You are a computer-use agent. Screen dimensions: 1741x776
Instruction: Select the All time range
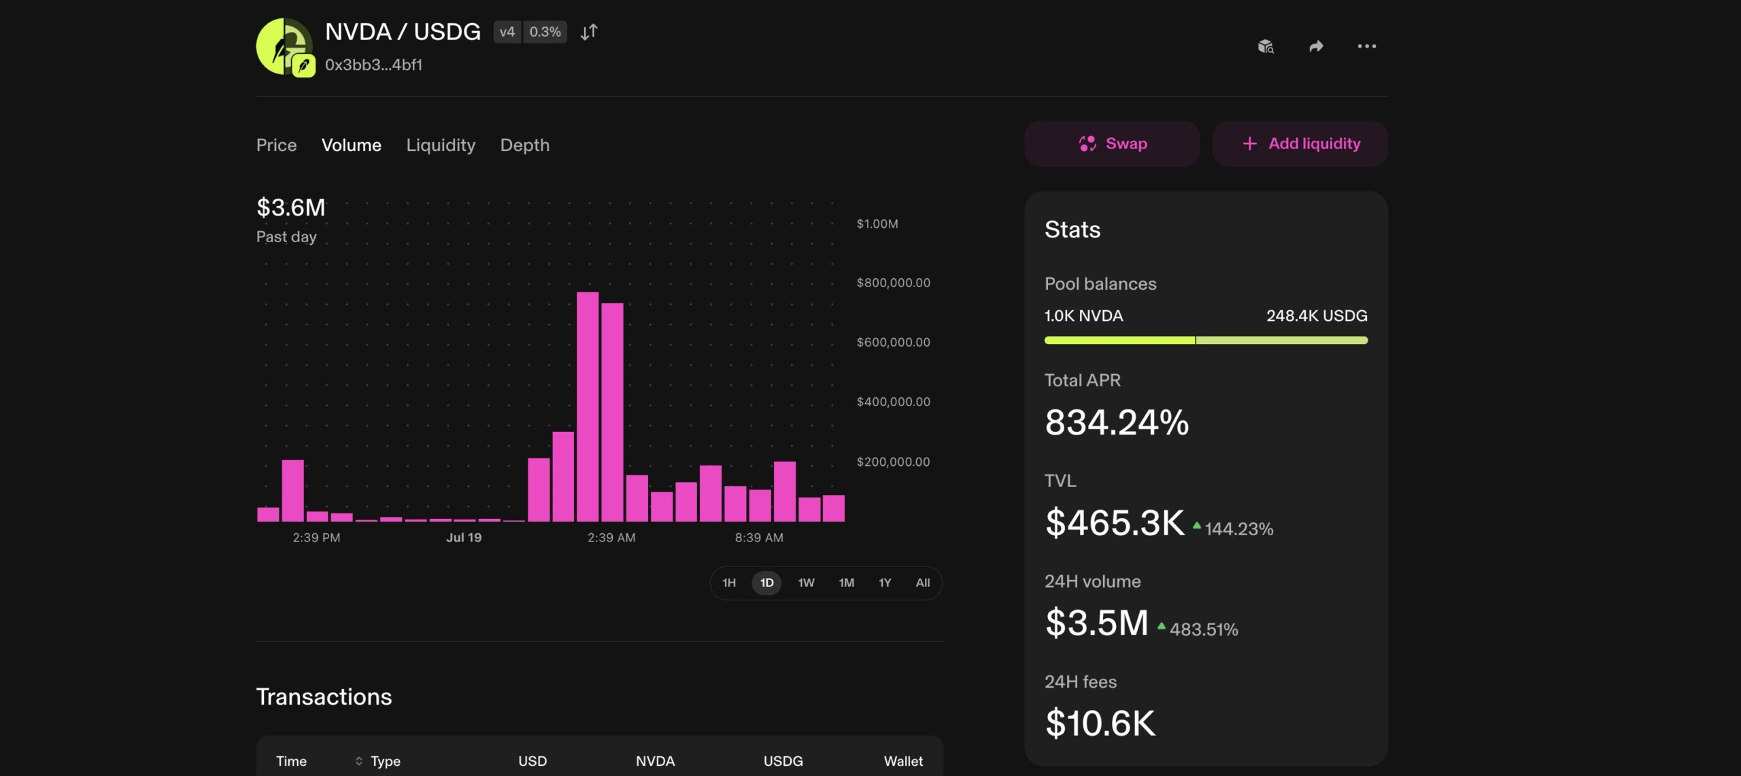click(x=922, y=583)
